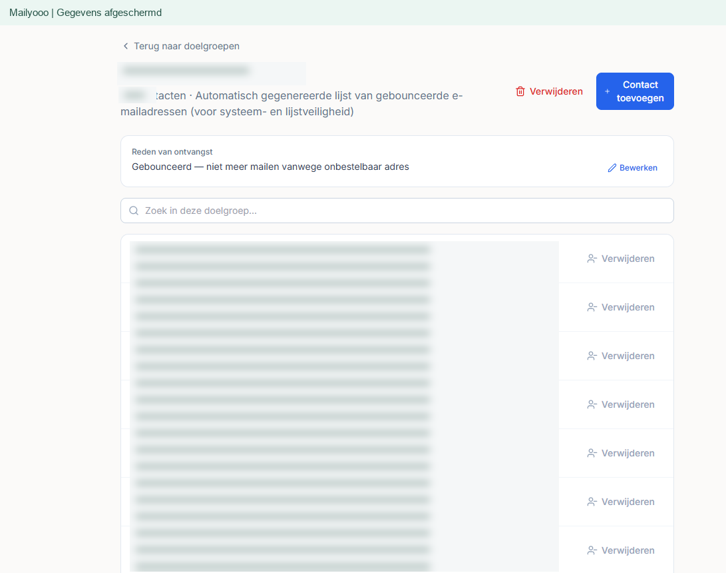Select the Gebounceerd reason text
Viewport: 726px width, 573px height.
point(270,167)
